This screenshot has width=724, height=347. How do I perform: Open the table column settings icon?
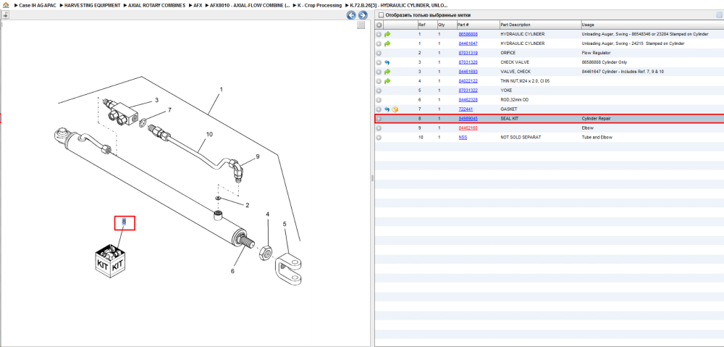[719, 15]
